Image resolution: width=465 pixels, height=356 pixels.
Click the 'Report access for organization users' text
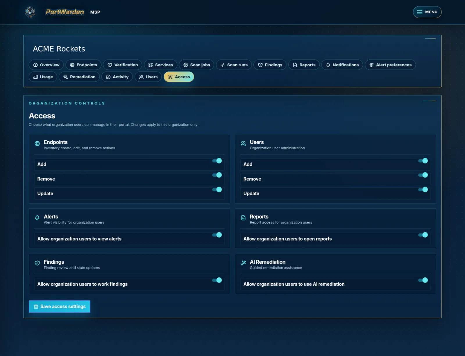(281, 223)
